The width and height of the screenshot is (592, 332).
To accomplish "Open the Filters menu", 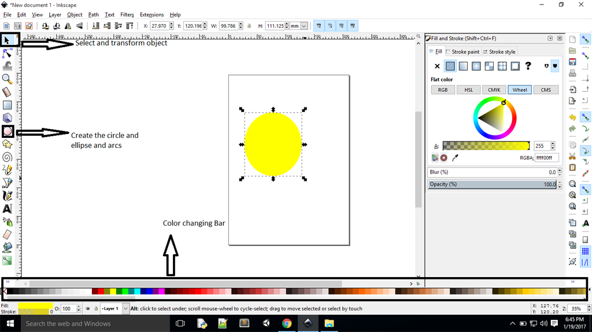I will (x=127, y=14).
